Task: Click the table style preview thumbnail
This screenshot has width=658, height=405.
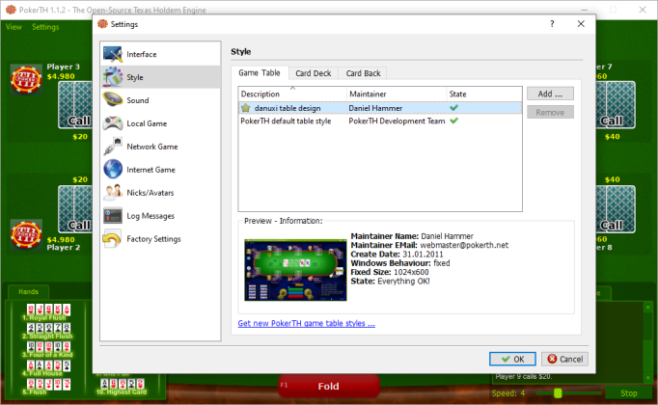Action: (x=295, y=270)
